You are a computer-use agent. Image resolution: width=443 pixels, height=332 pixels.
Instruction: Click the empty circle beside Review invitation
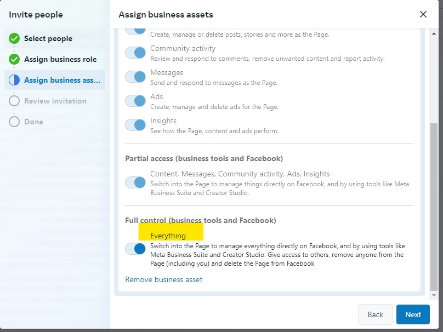pyautogui.click(x=14, y=101)
